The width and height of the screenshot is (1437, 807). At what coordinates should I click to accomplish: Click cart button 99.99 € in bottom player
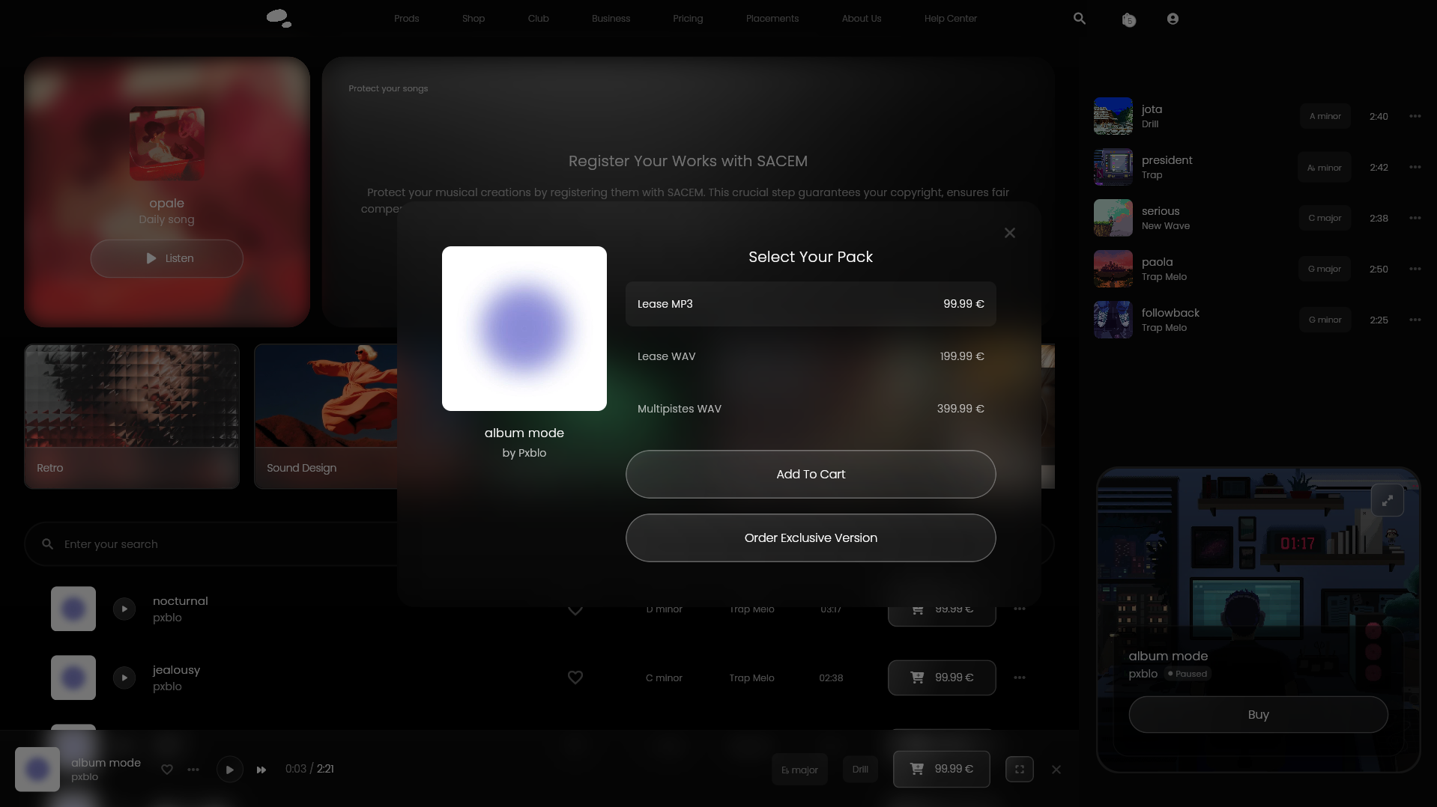click(x=941, y=769)
